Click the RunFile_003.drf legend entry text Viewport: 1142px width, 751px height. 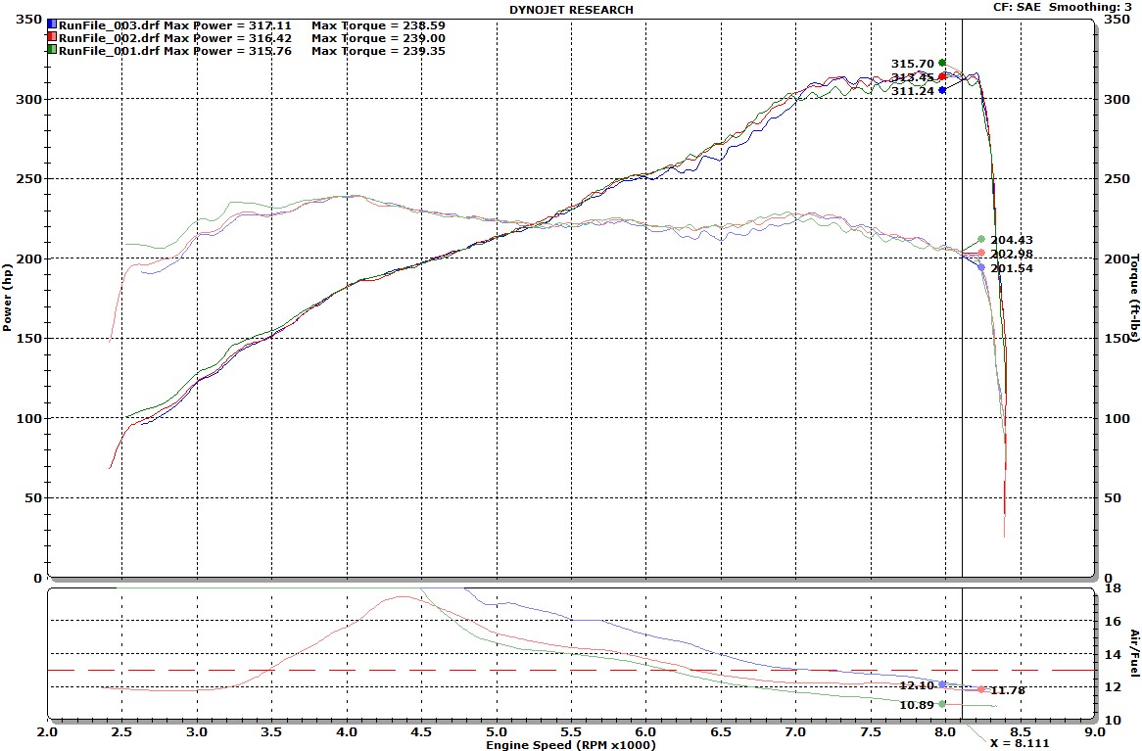coord(109,23)
